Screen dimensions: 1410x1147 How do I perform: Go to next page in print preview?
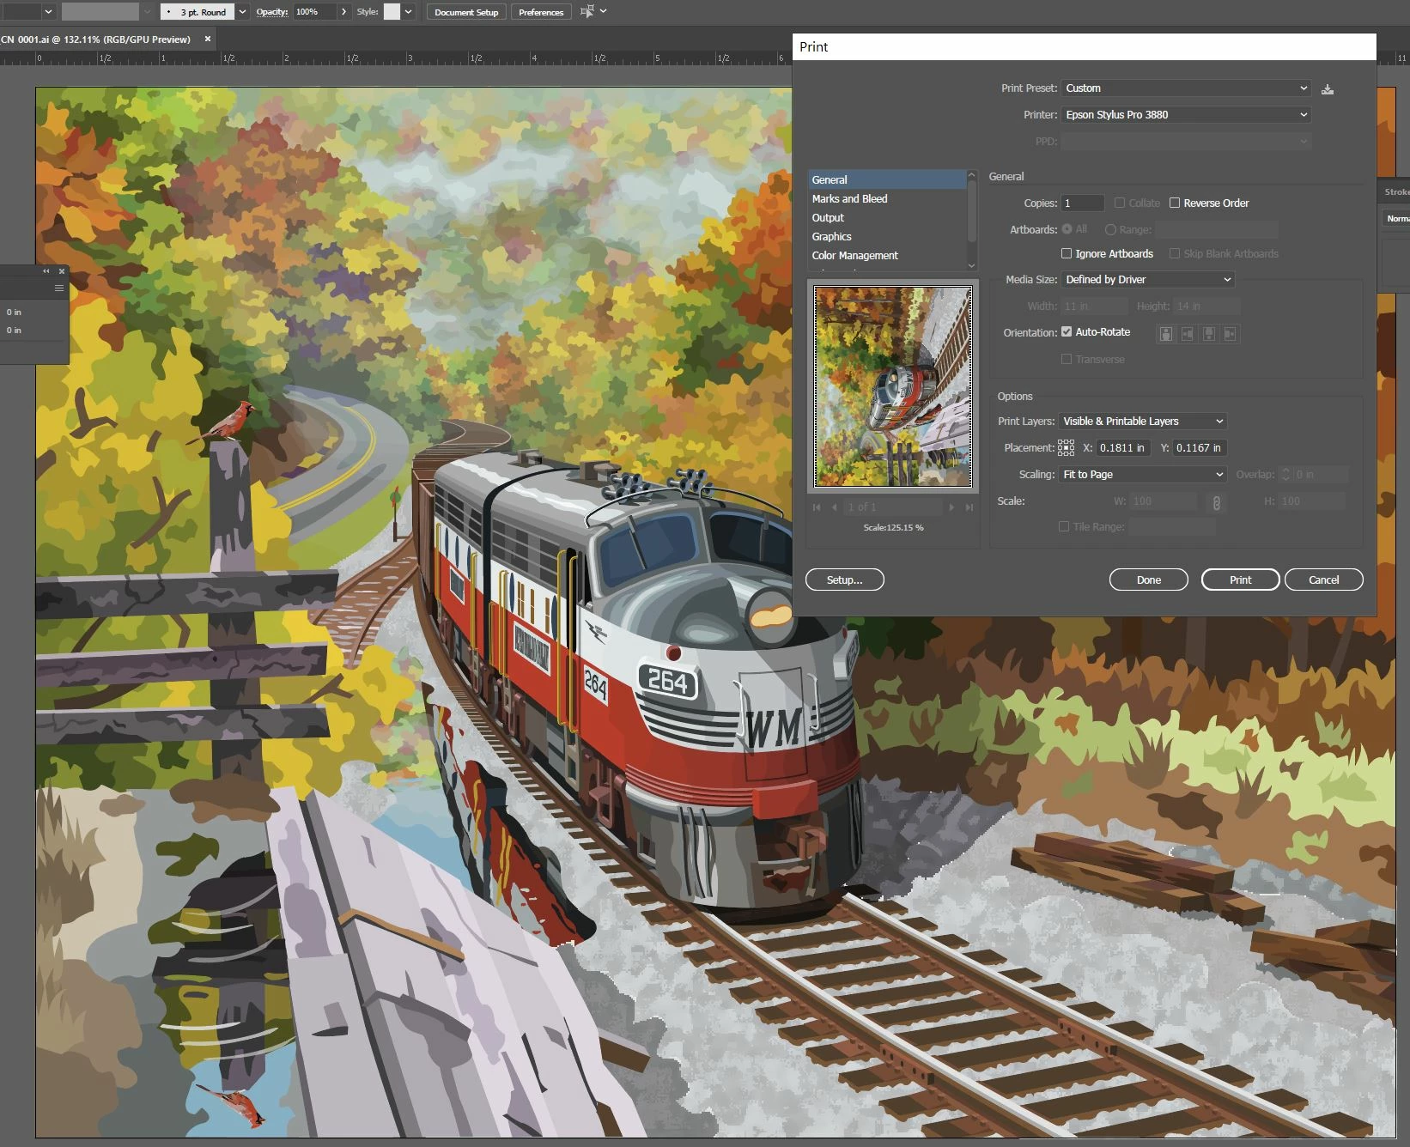pos(951,507)
